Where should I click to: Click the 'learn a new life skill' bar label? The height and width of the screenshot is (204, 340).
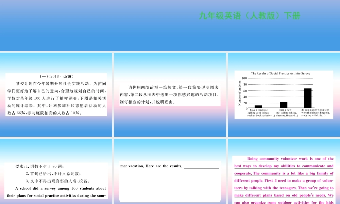click(x=286, y=113)
